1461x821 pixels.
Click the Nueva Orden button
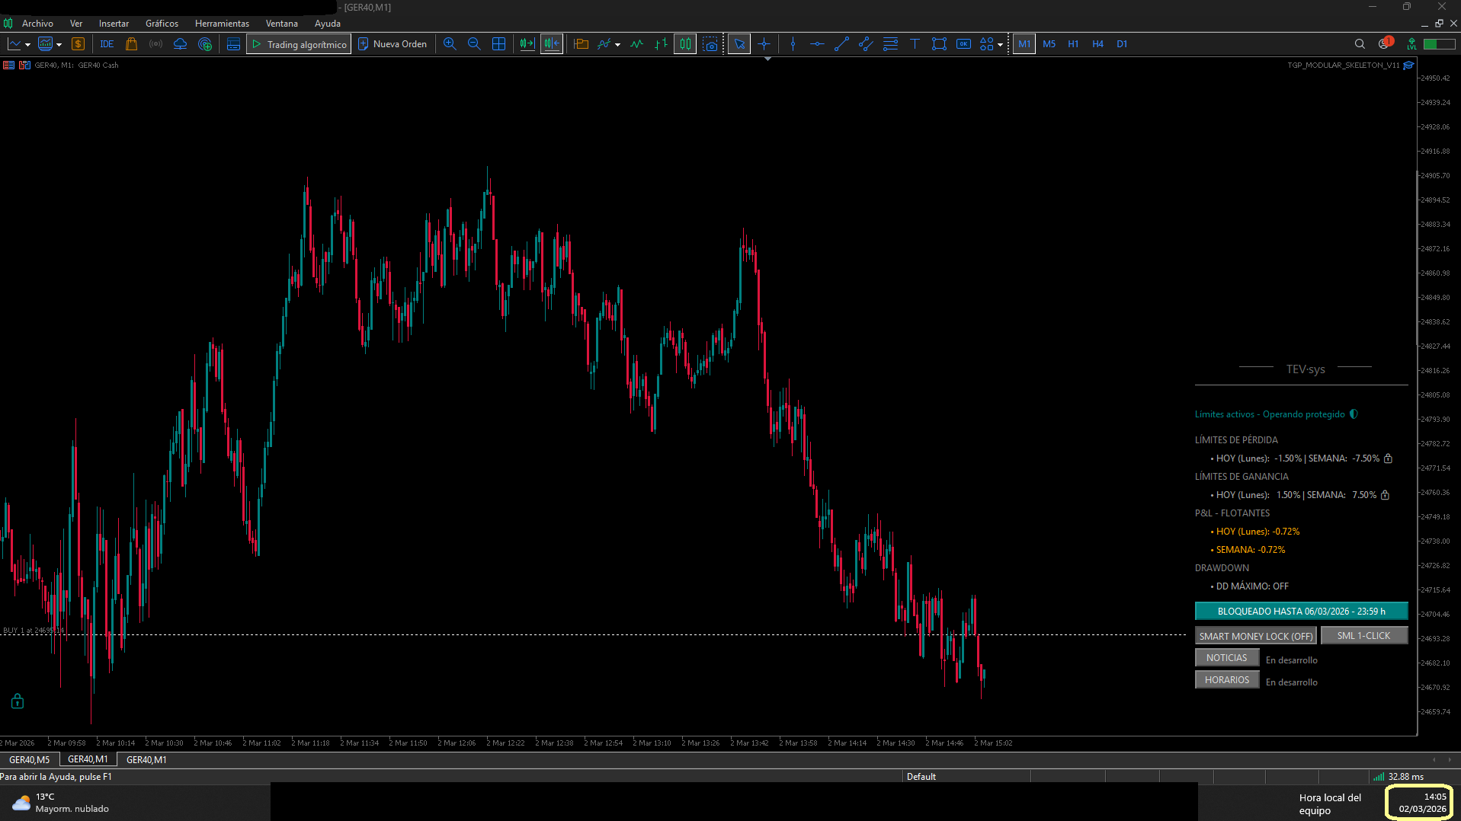(392, 44)
